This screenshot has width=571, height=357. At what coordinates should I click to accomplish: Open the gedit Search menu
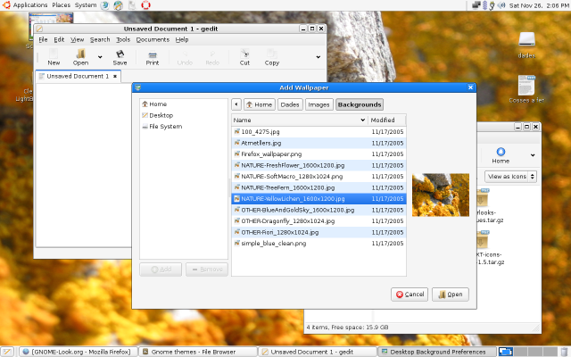pos(100,39)
